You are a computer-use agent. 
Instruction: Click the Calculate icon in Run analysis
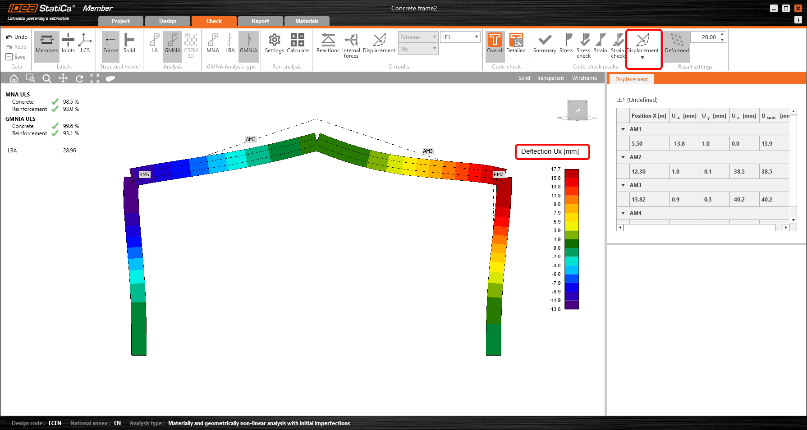[x=298, y=43]
